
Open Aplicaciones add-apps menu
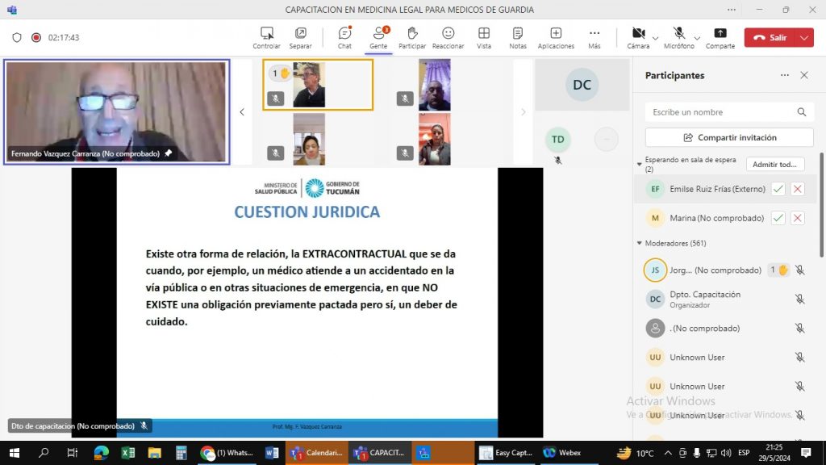pyautogui.click(x=556, y=37)
